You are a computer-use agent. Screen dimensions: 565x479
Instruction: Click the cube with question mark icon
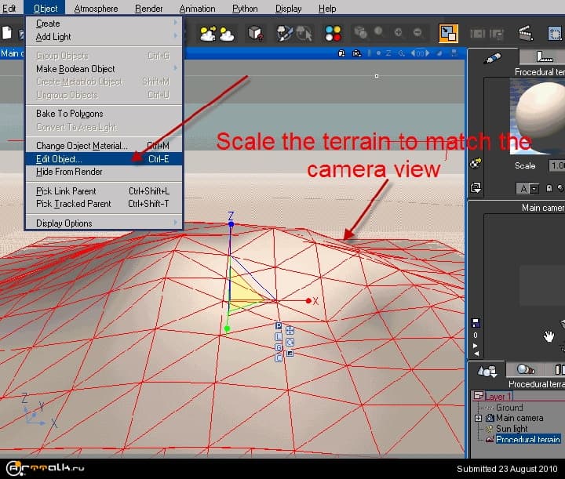coord(255,33)
